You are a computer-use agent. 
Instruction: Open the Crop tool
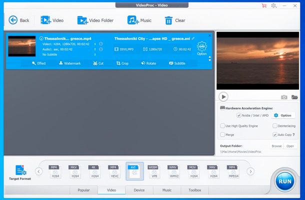pyautogui.click(x=122, y=63)
